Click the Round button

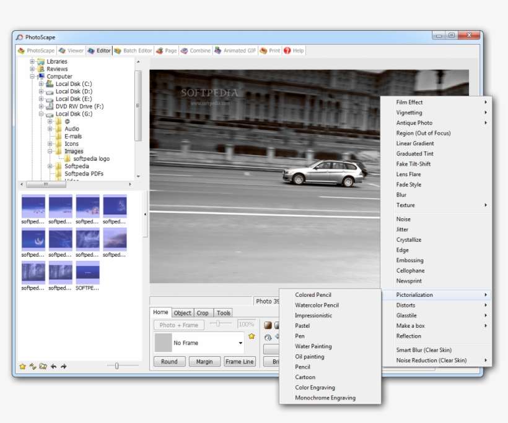tap(169, 361)
